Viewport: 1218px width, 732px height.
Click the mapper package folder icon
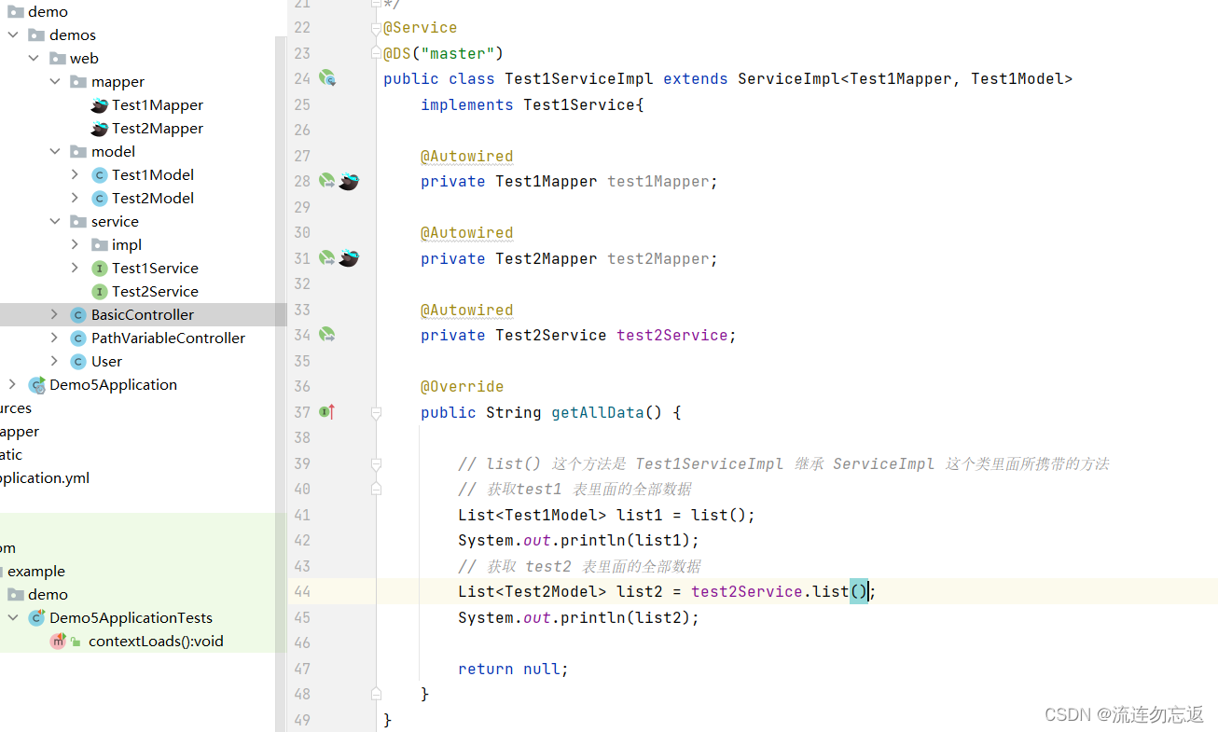(80, 81)
